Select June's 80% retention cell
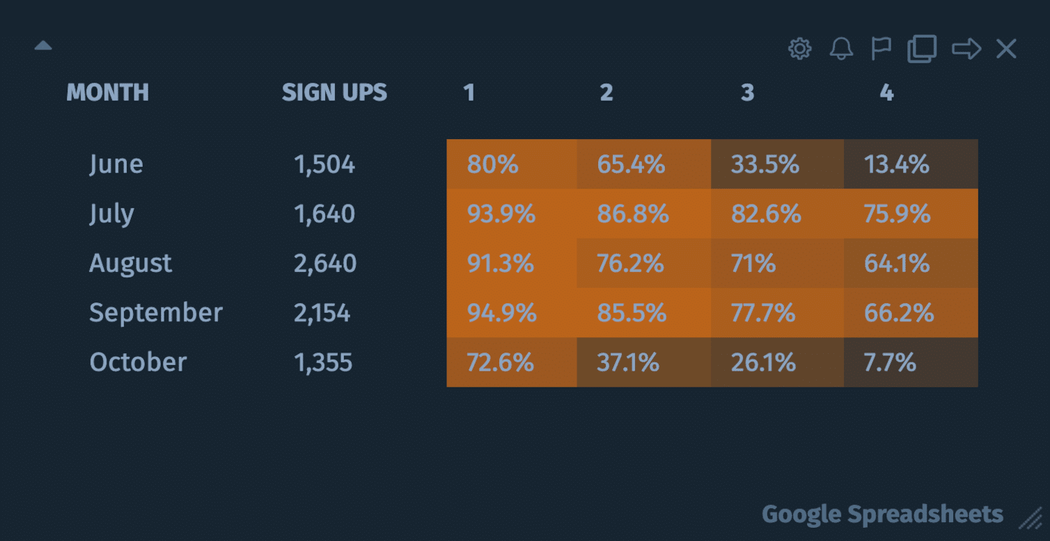The height and width of the screenshot is (541, 1050). coord(512,164)
